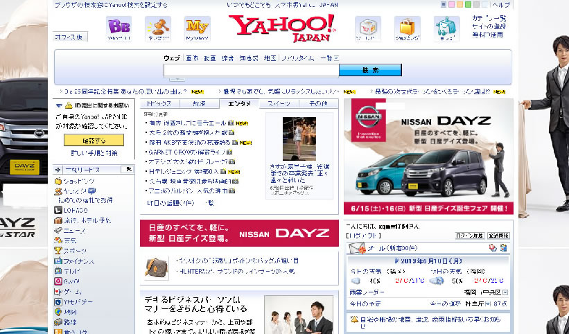The width and height of the screenshot is (569, 334).
Task: Open the travel suitcase icon in sidebar
Action: [x=58, y=220]
